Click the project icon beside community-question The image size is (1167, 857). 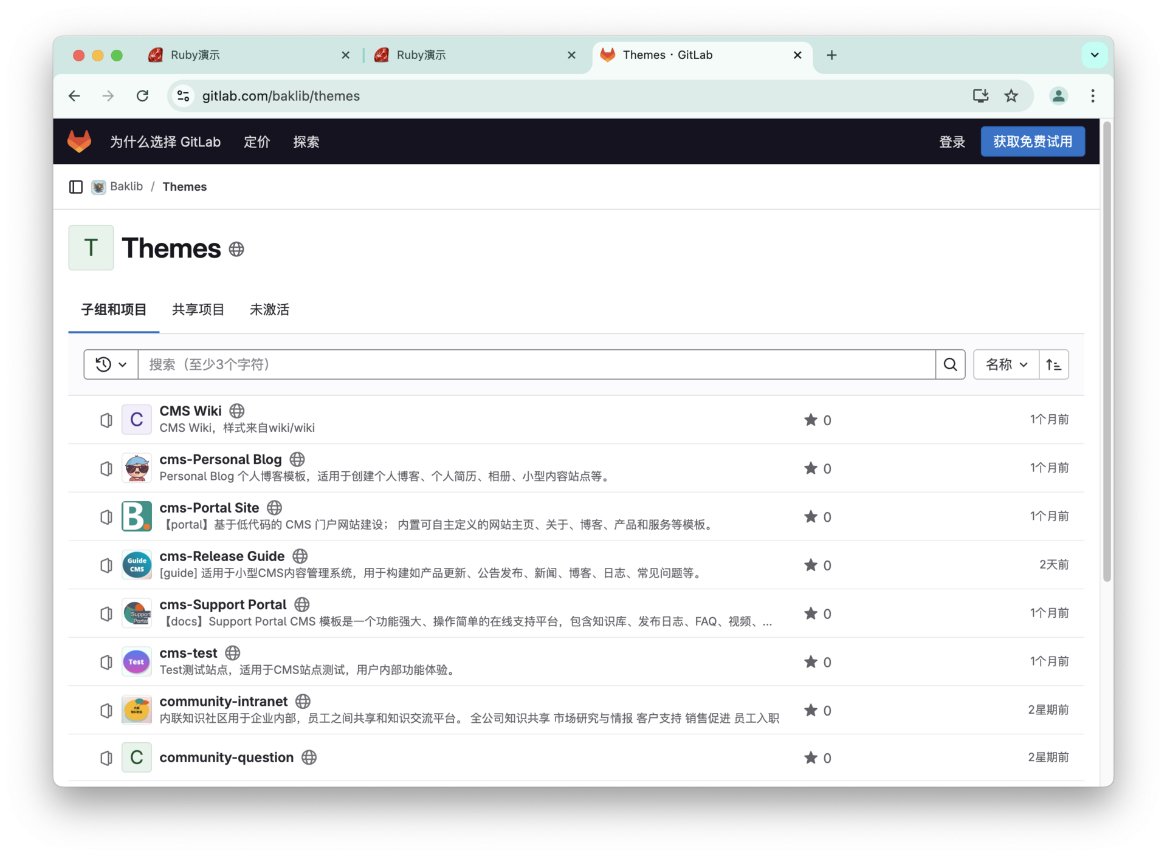point(106,758)
